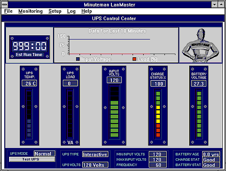Click the UPS Type Interactive field
The image size is (226, 171).
point(95,154)
